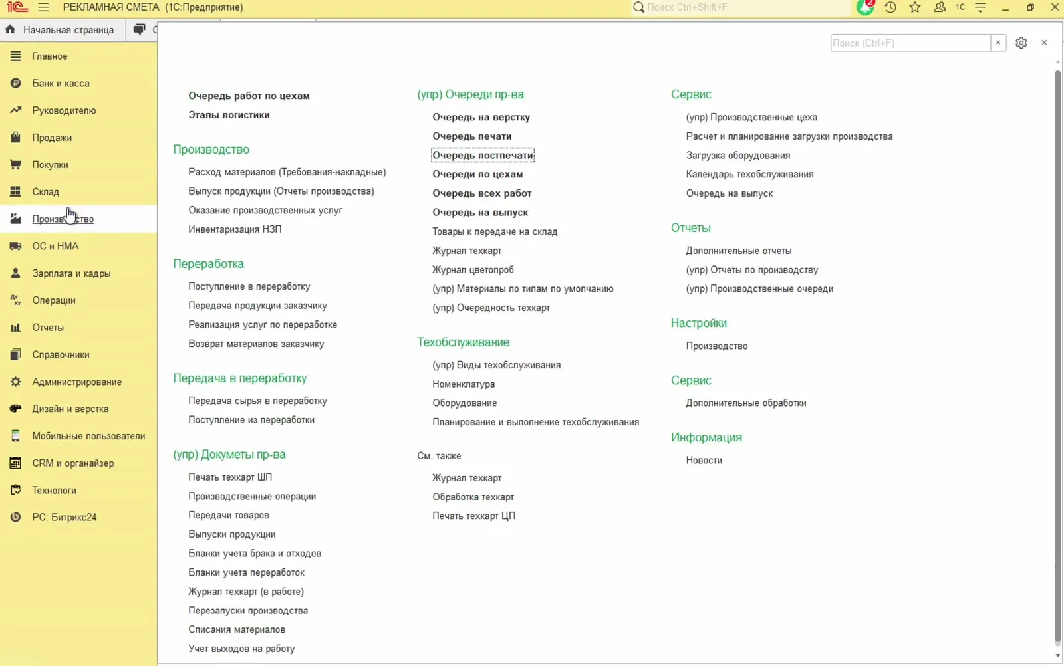Open the main menu hamburger icon
This screenshot has height=666, width=1064.
(43, 7)
